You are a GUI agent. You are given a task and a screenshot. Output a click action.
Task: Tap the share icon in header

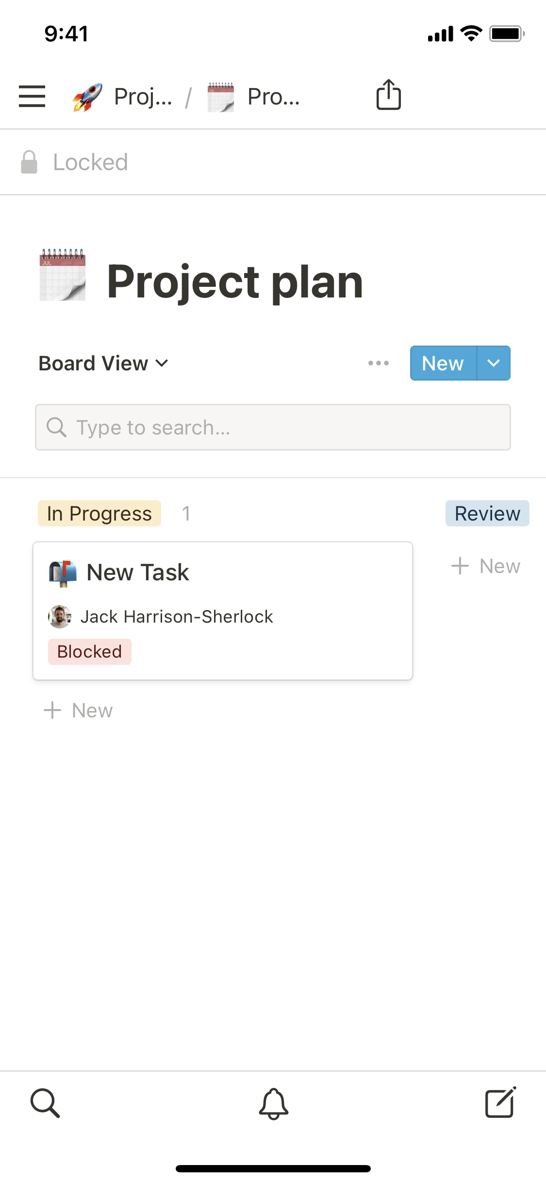tap(388, 95)
